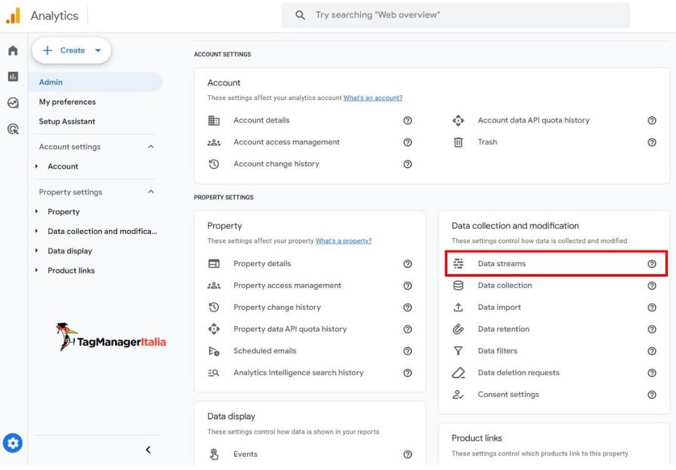This screenshot has height=470, width=676.
Task: Open Account access management
Action: coord(287,142)
